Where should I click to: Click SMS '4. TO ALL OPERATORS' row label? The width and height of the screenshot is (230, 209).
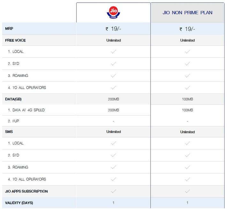pos(27,179)
